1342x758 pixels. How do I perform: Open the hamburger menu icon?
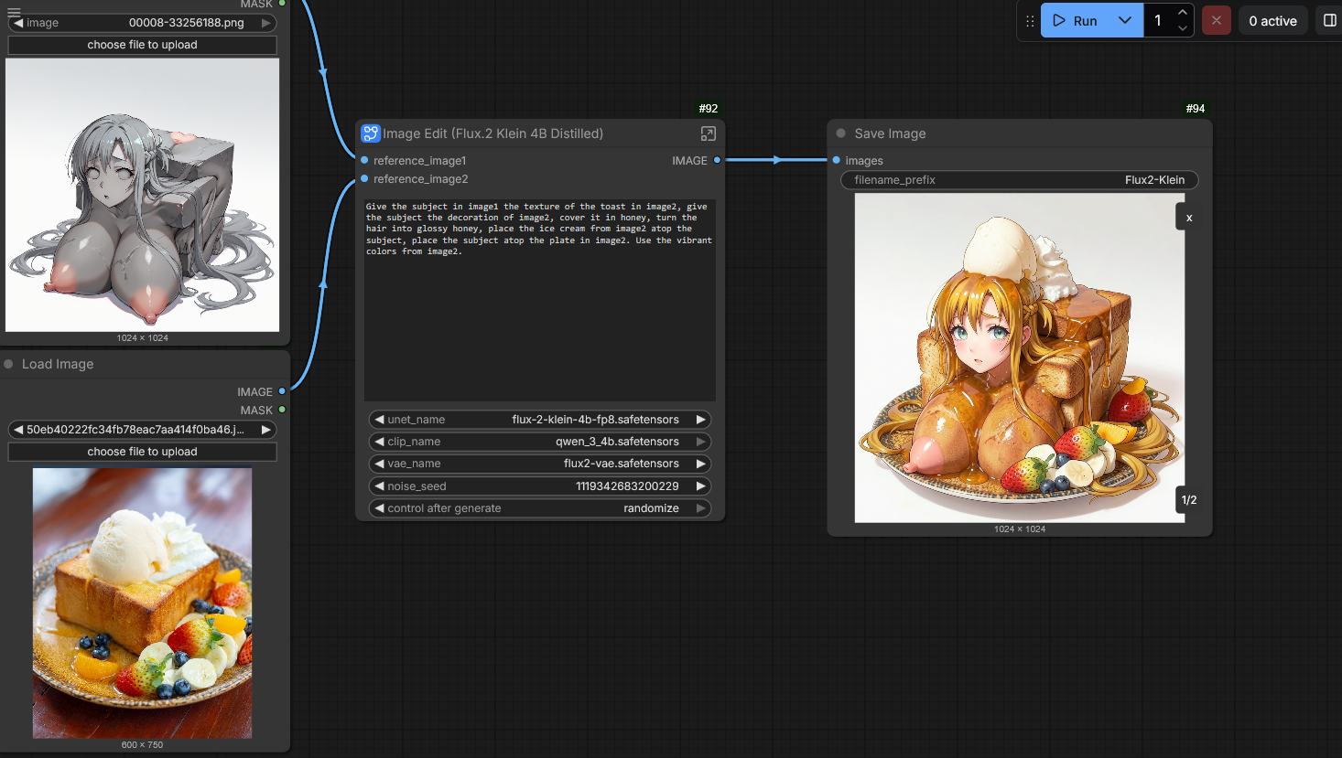pyautogui.click(x=14, y=12)
